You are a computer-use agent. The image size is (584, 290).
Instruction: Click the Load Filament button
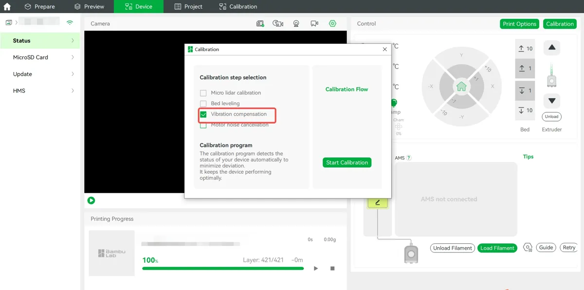coord(497,248)
